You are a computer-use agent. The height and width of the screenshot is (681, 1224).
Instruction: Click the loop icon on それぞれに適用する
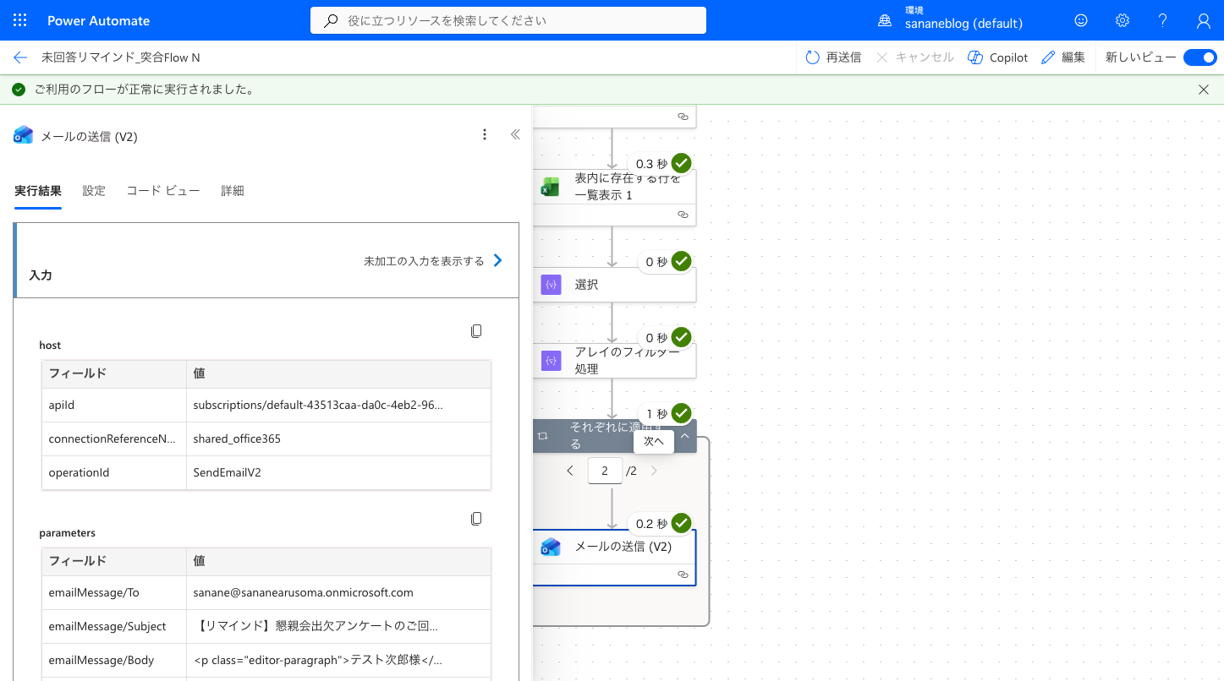point(543,436)
